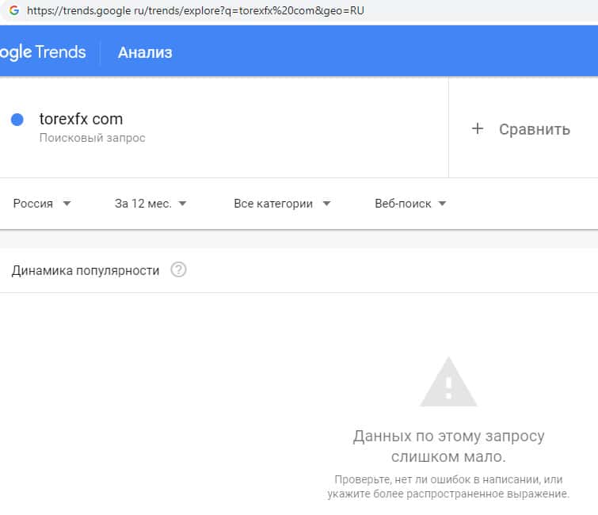Click the Проверьте, нет ли ошибок hint text
The width and height of the screenshot is (598, 515).
[448, 486]
